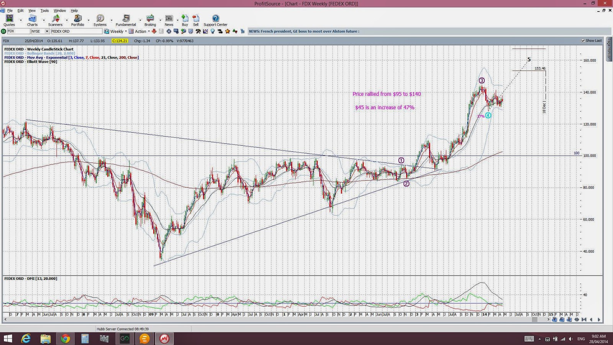Screen dimensions: 613x345
Task: Expand the Portfolio dropdown arrow
Action: [89, 20]
